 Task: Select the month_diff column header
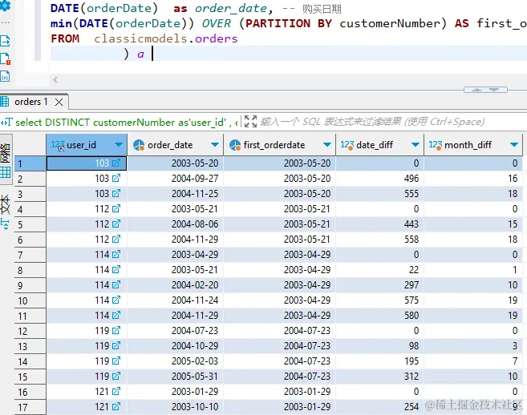(x=473, y=145)
